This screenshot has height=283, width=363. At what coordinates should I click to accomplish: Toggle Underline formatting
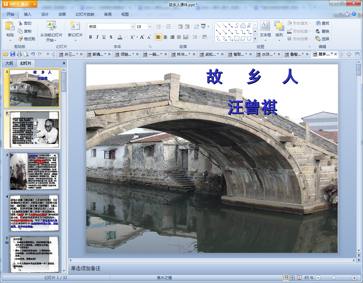tap(104, 37)
